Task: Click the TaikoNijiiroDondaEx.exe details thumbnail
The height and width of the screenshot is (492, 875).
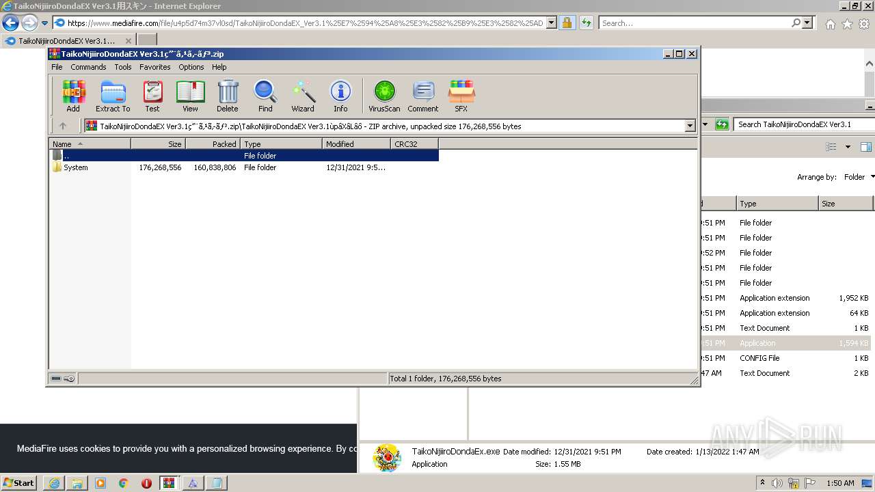Action: click(387, 457)
